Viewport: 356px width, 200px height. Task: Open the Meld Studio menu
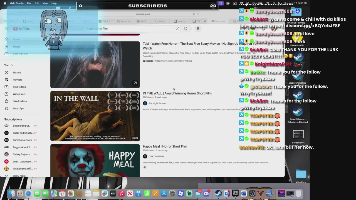[16, 3]
